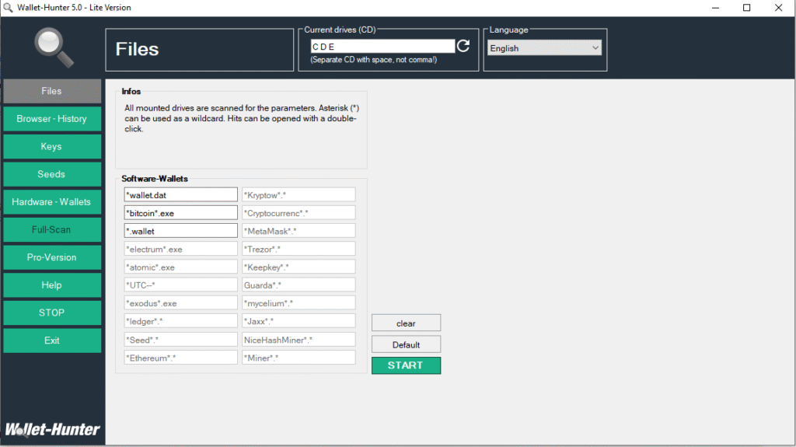Viewport: 796px width, 447px height.
Task: Select the Files tab in sidebar
Action: (52, 91)
